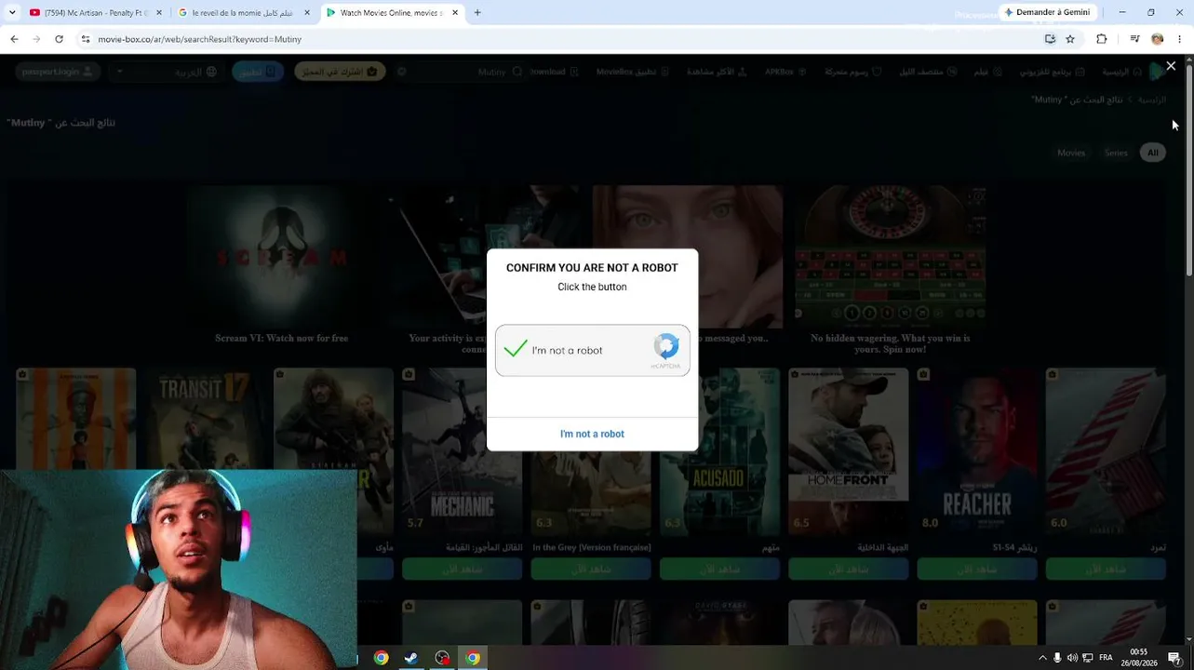Open the install app icon in address bar
The width and height of the screenshot is (1194, 670).
1050,39
